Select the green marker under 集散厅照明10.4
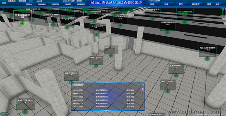 click(25, 112)
